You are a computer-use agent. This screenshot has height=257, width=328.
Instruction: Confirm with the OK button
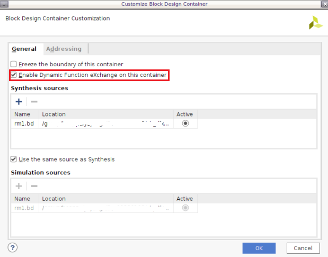point(259,248)
